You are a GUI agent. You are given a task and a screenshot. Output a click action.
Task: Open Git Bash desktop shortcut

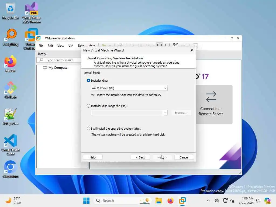click(11, 90)
